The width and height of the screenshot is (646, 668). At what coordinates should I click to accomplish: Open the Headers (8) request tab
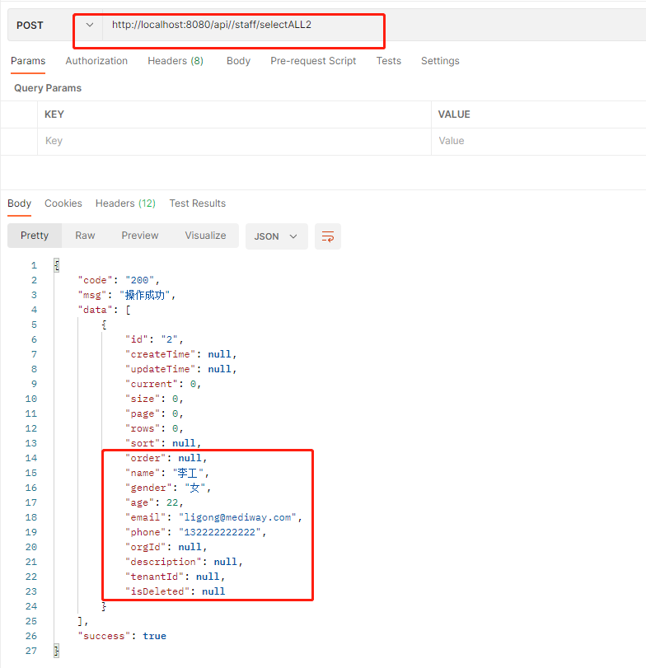pos(176,61)
